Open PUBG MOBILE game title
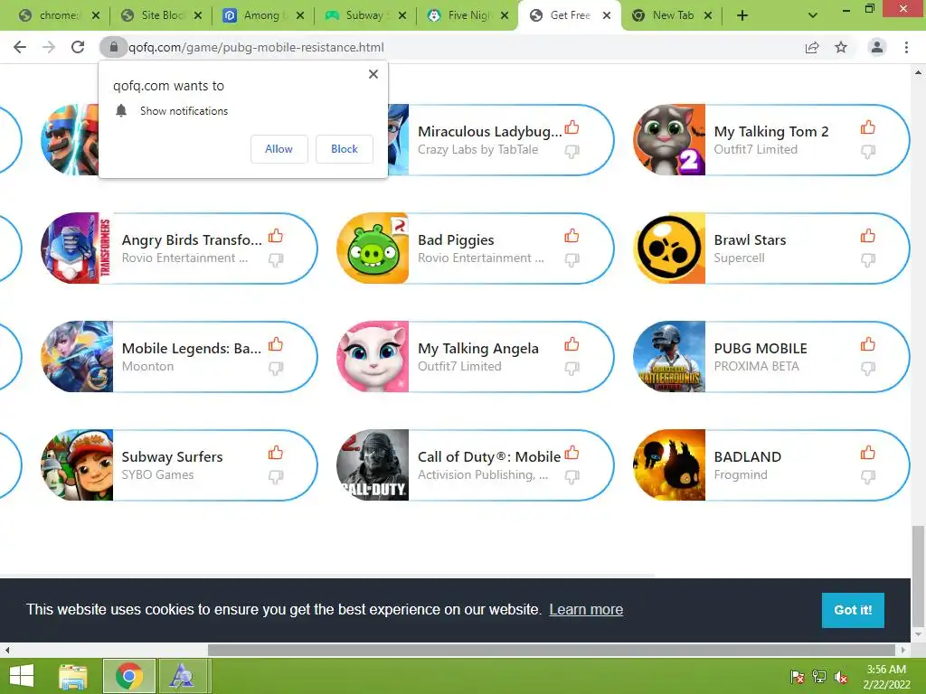The width and height of the screenshot is (926, 694). [x=760, y=348]
